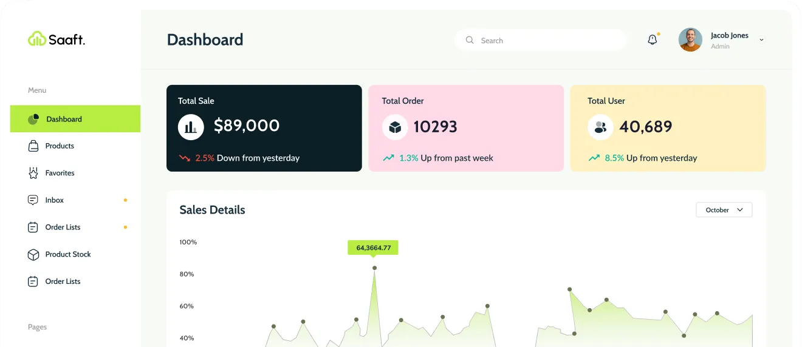
Task: Click the Inbox chat bubble icon
Action: pyautogui.click(x=33, y=200)
